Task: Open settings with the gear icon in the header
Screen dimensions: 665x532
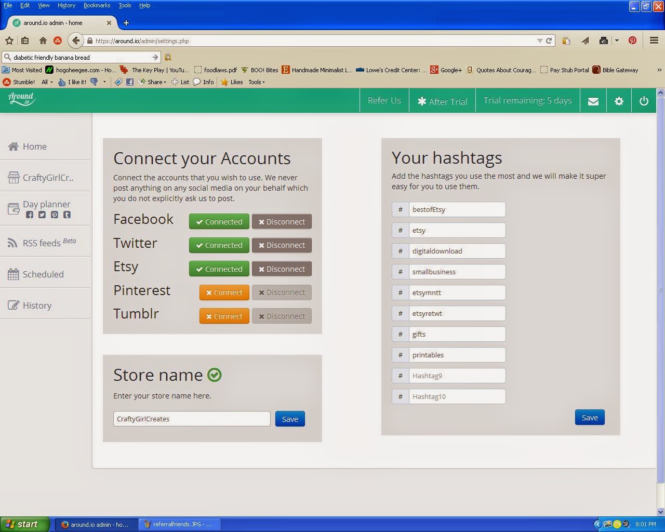Action: click(619, 101)
